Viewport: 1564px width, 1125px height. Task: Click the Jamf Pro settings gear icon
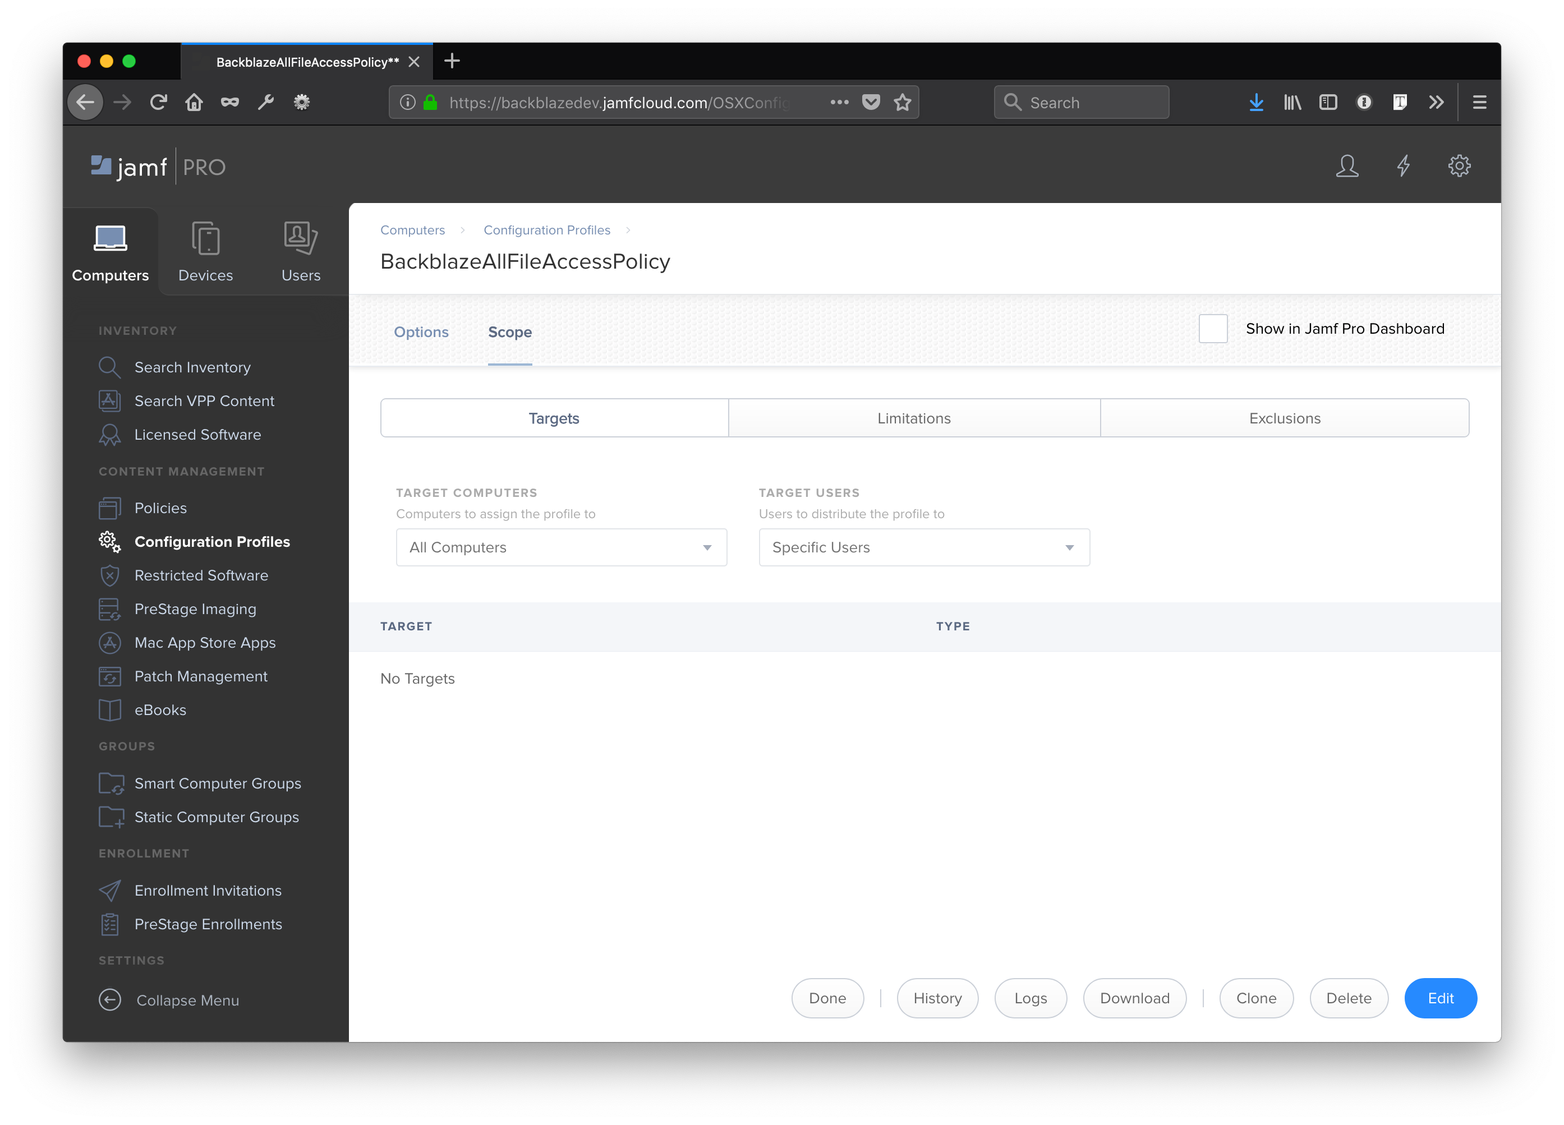point(1460,166)
